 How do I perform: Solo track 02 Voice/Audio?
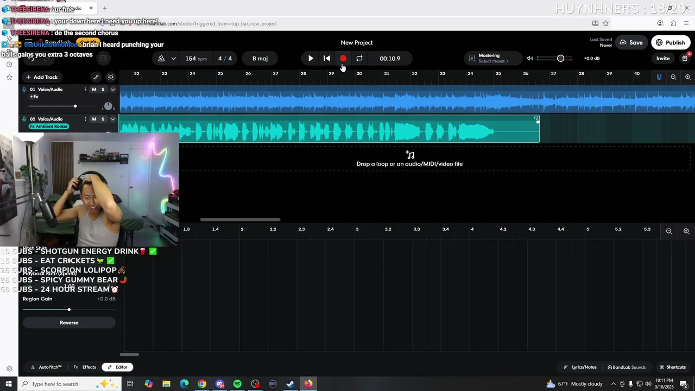(103, 119)
